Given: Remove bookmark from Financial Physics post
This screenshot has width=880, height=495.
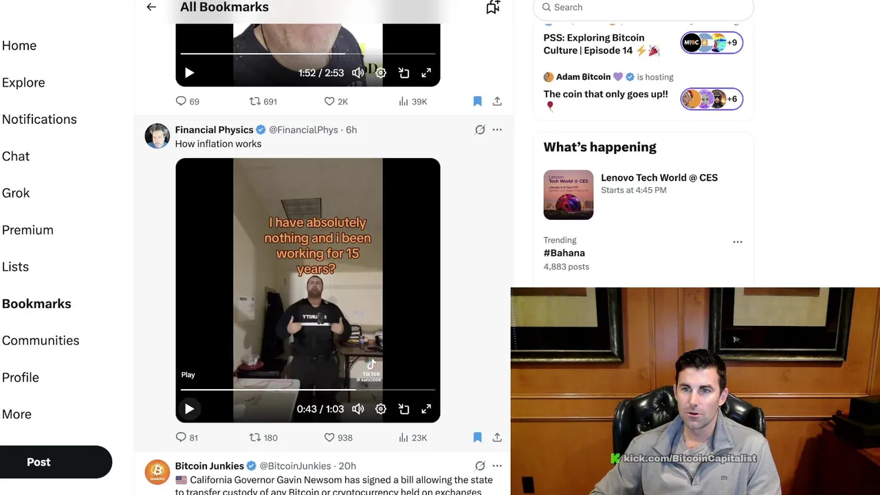Looking at the screenshot, I should [477, 437].
